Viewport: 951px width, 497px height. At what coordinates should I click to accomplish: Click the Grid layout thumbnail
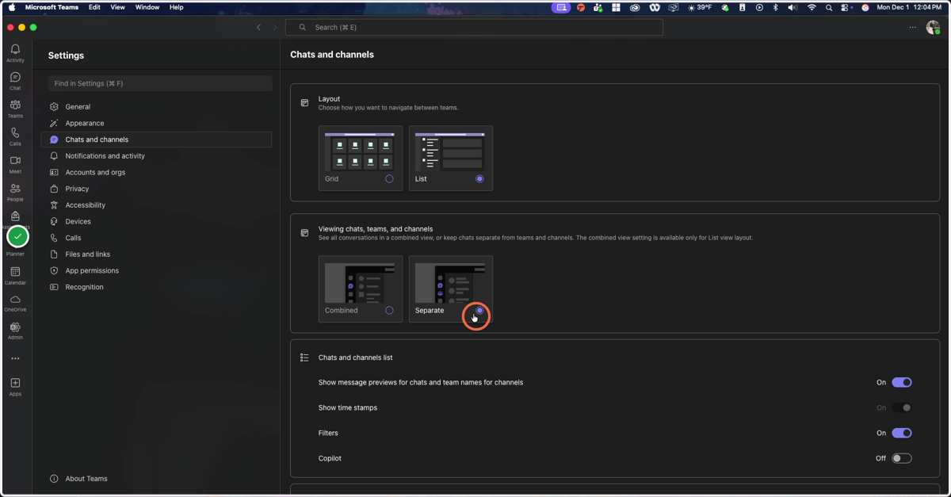(361, 152)
